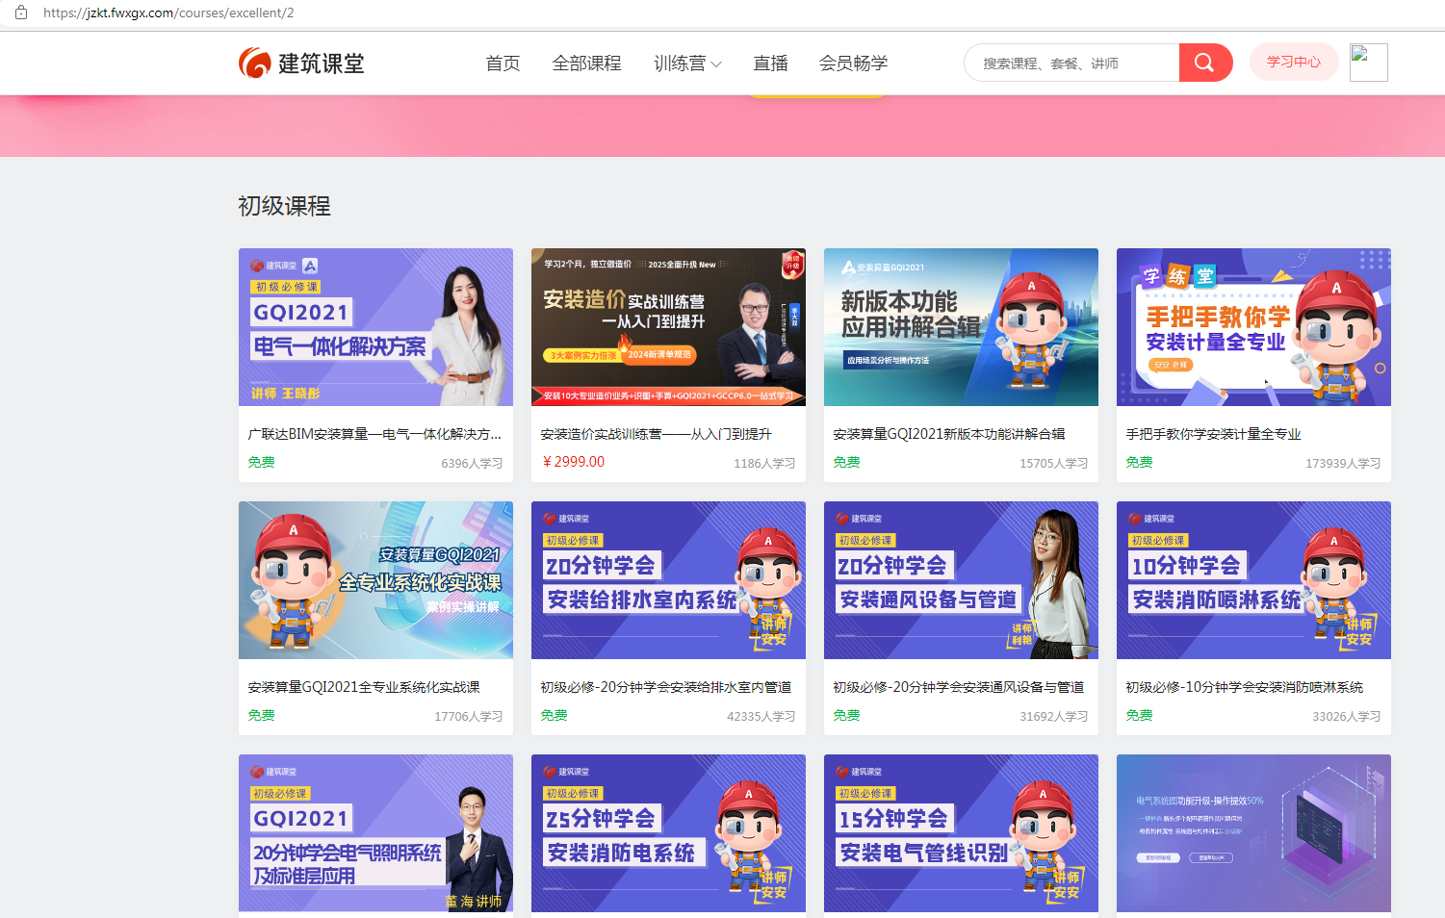Click the 1186人学习 learner count
The image size is (1445, 918).
764,463
